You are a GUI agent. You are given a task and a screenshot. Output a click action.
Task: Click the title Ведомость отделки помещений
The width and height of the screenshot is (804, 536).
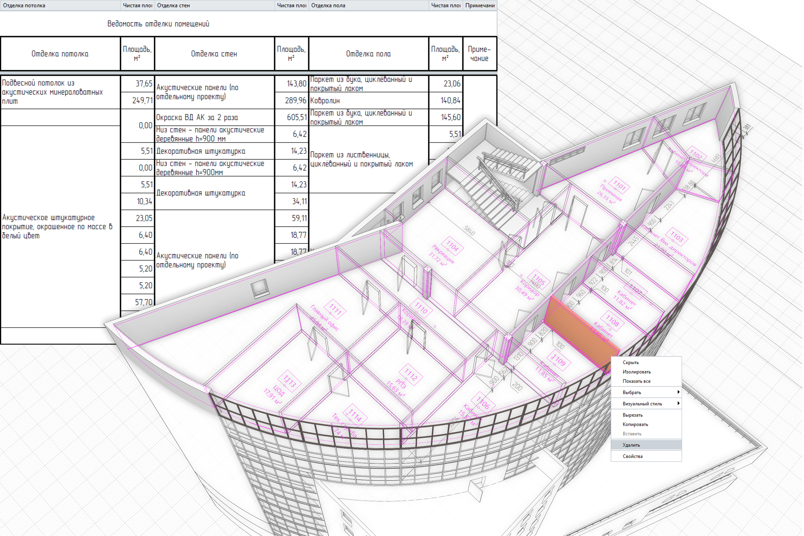click(159, 24)
